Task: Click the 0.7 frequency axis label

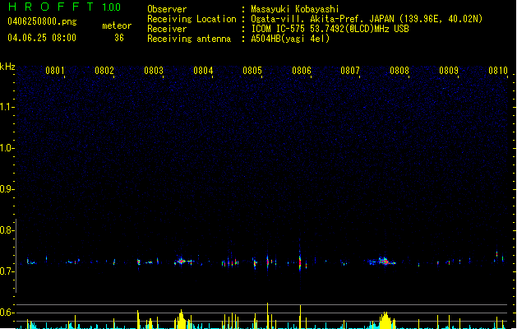Action: (x=7, y=271)
